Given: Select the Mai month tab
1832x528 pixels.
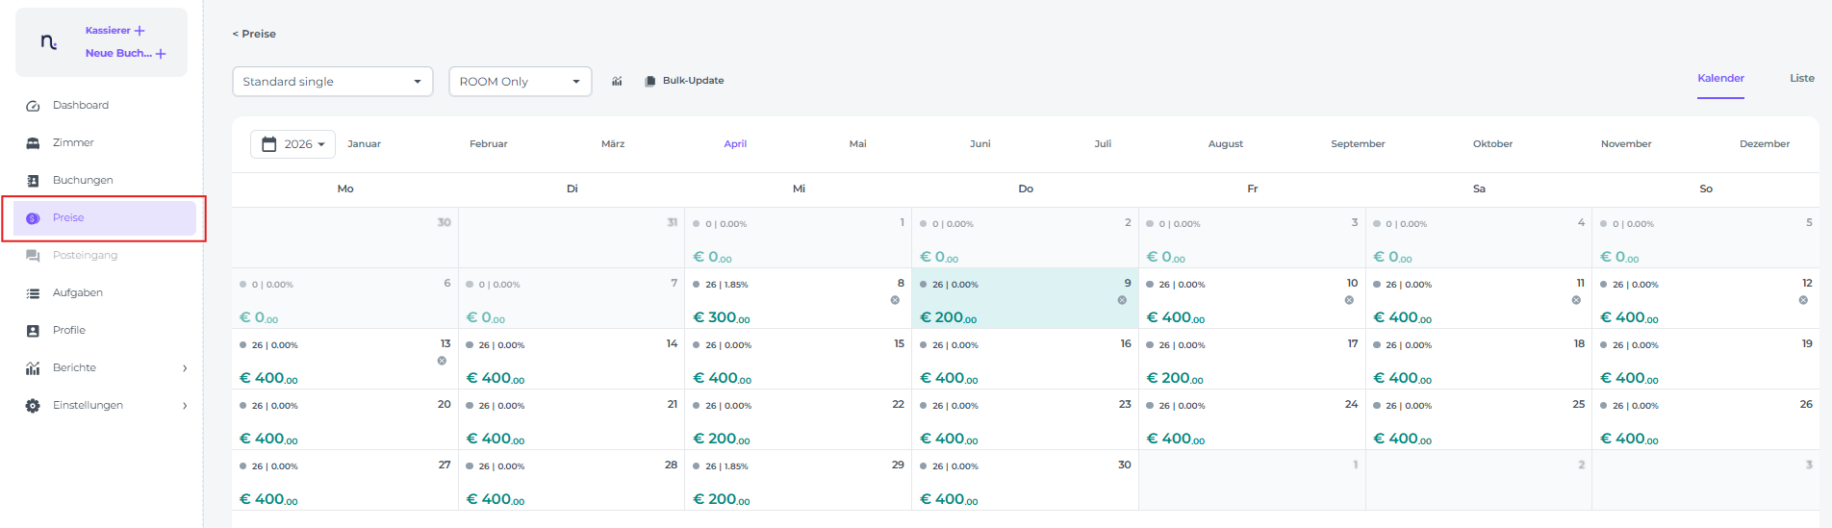Looking at the screenshot, I should 857,144.
